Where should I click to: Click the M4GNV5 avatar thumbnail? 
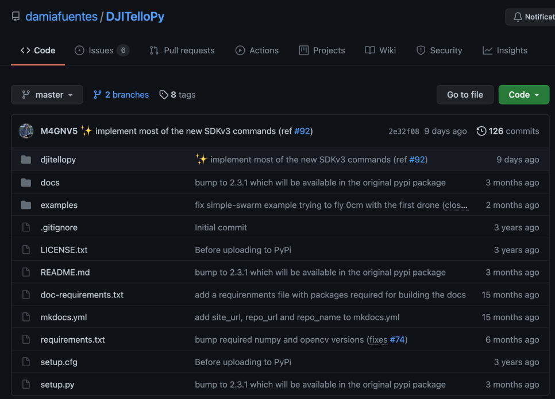pyautogui.click(x=26, y=131)
